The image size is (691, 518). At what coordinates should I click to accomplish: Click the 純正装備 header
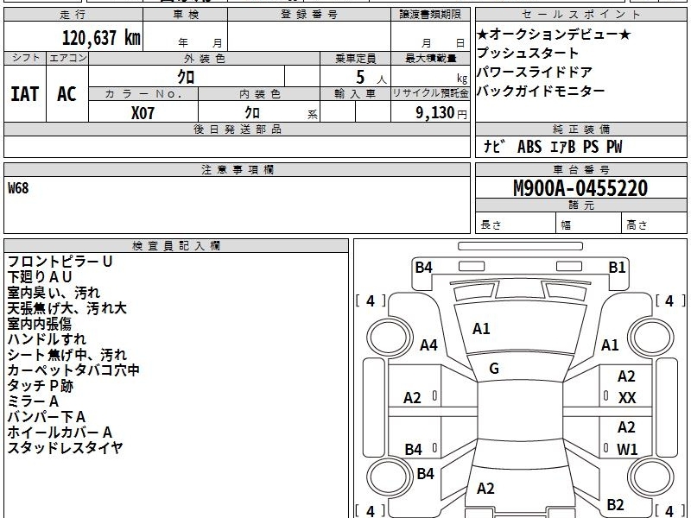click(580, 129)
